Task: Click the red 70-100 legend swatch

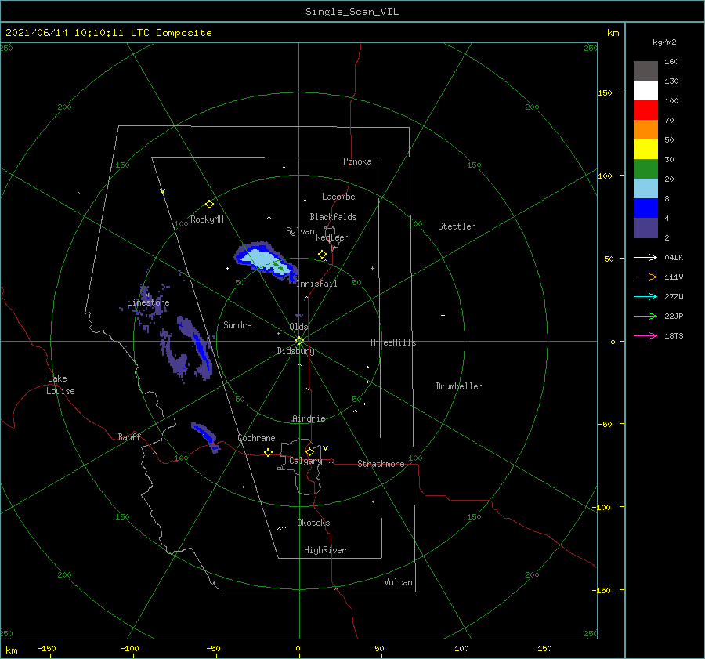Action: coord(645,110)
